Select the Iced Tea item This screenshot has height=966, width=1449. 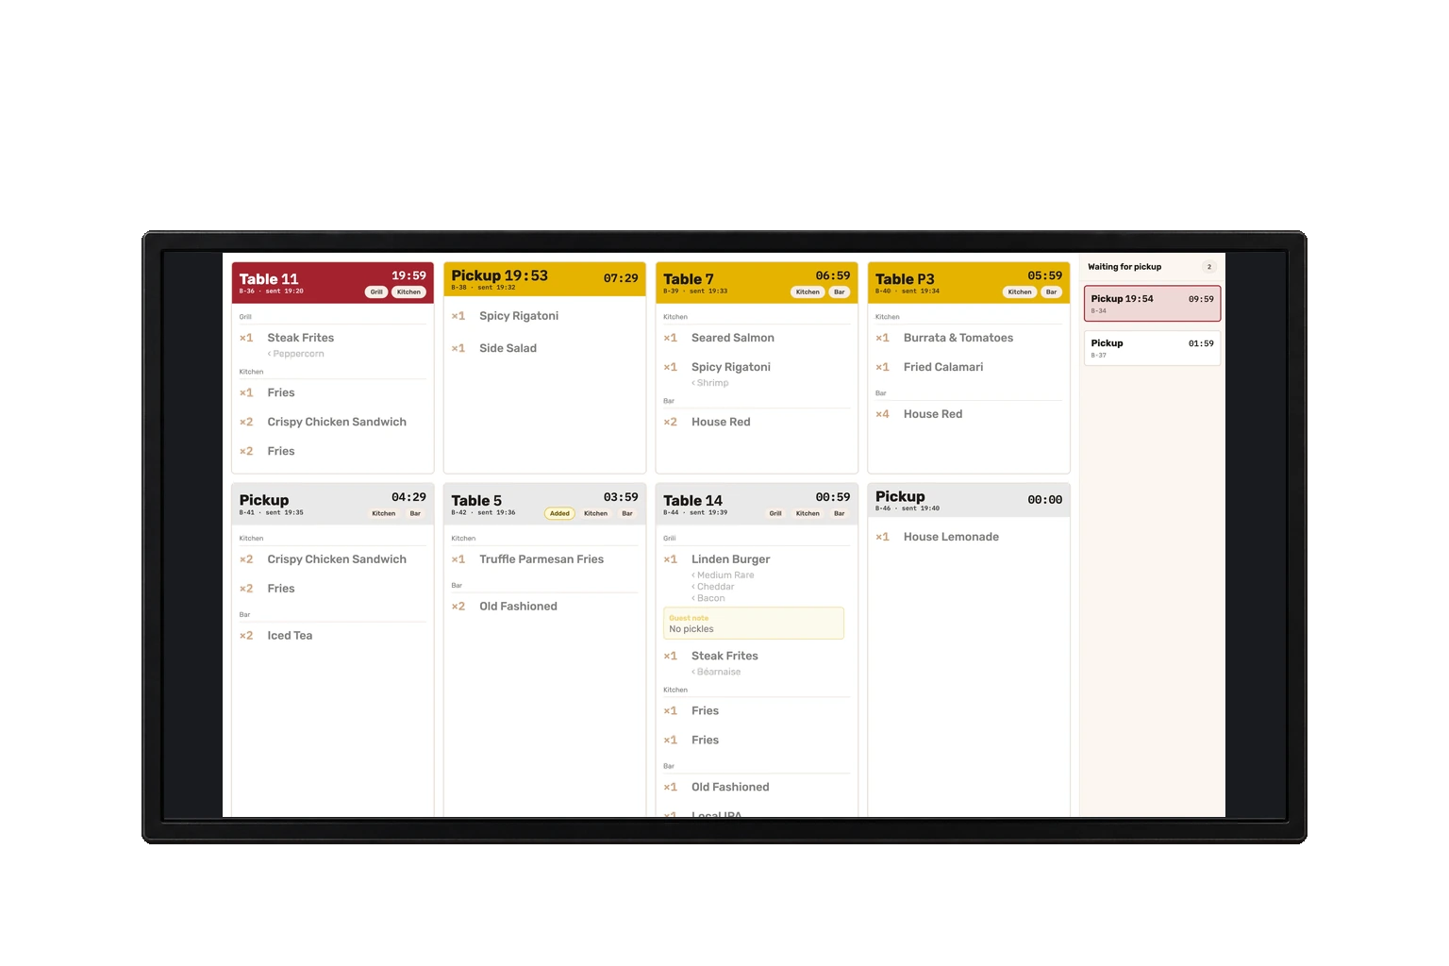click(290, 636)
